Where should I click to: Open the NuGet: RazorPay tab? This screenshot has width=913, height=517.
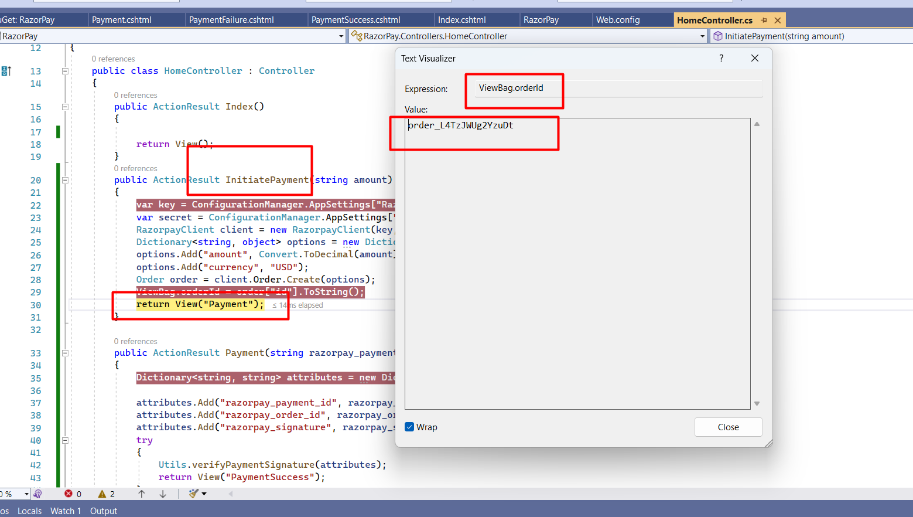pos(28,20)
